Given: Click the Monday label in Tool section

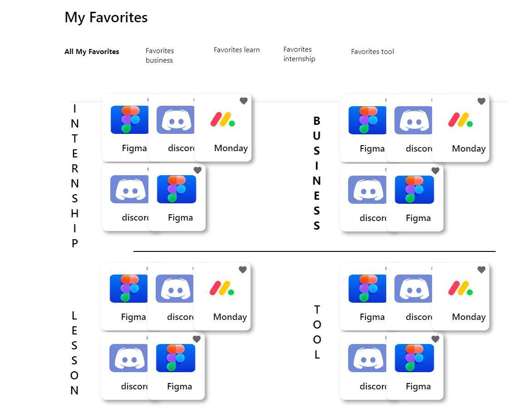Looking at the screenshot, I should pyautogui.click(x=468, y=317).
